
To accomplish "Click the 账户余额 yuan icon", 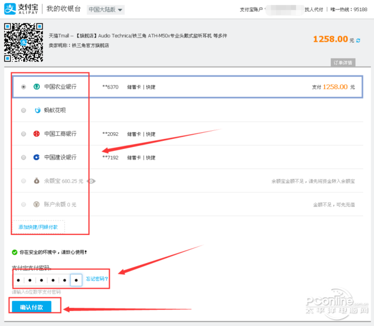I will (x=37, y=204).
